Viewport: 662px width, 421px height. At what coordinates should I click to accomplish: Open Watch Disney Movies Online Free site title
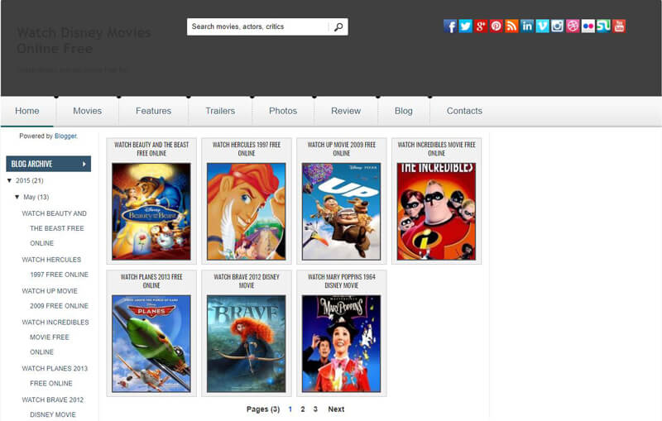(84, 41)
